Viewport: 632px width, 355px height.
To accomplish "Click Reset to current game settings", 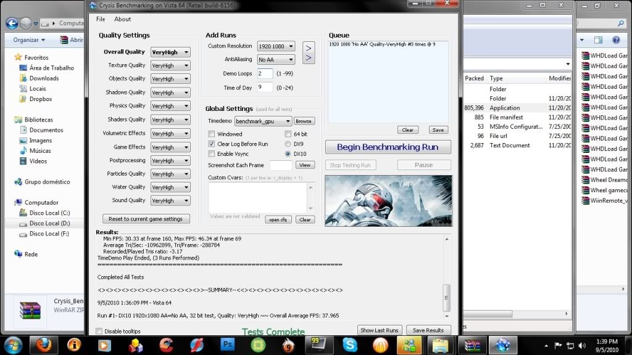I will tap(146, 219).
